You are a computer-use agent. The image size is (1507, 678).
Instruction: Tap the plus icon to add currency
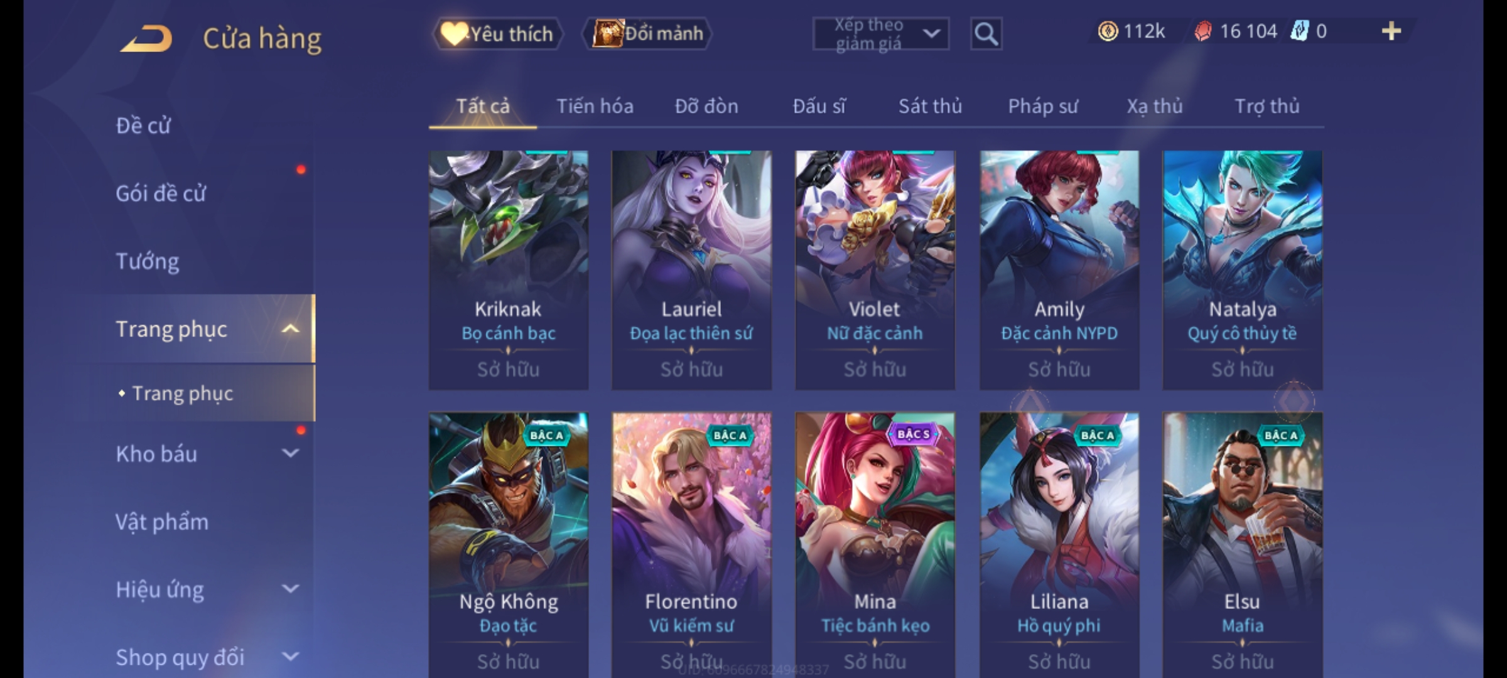pyautogui.click(x=1391, y=31)
